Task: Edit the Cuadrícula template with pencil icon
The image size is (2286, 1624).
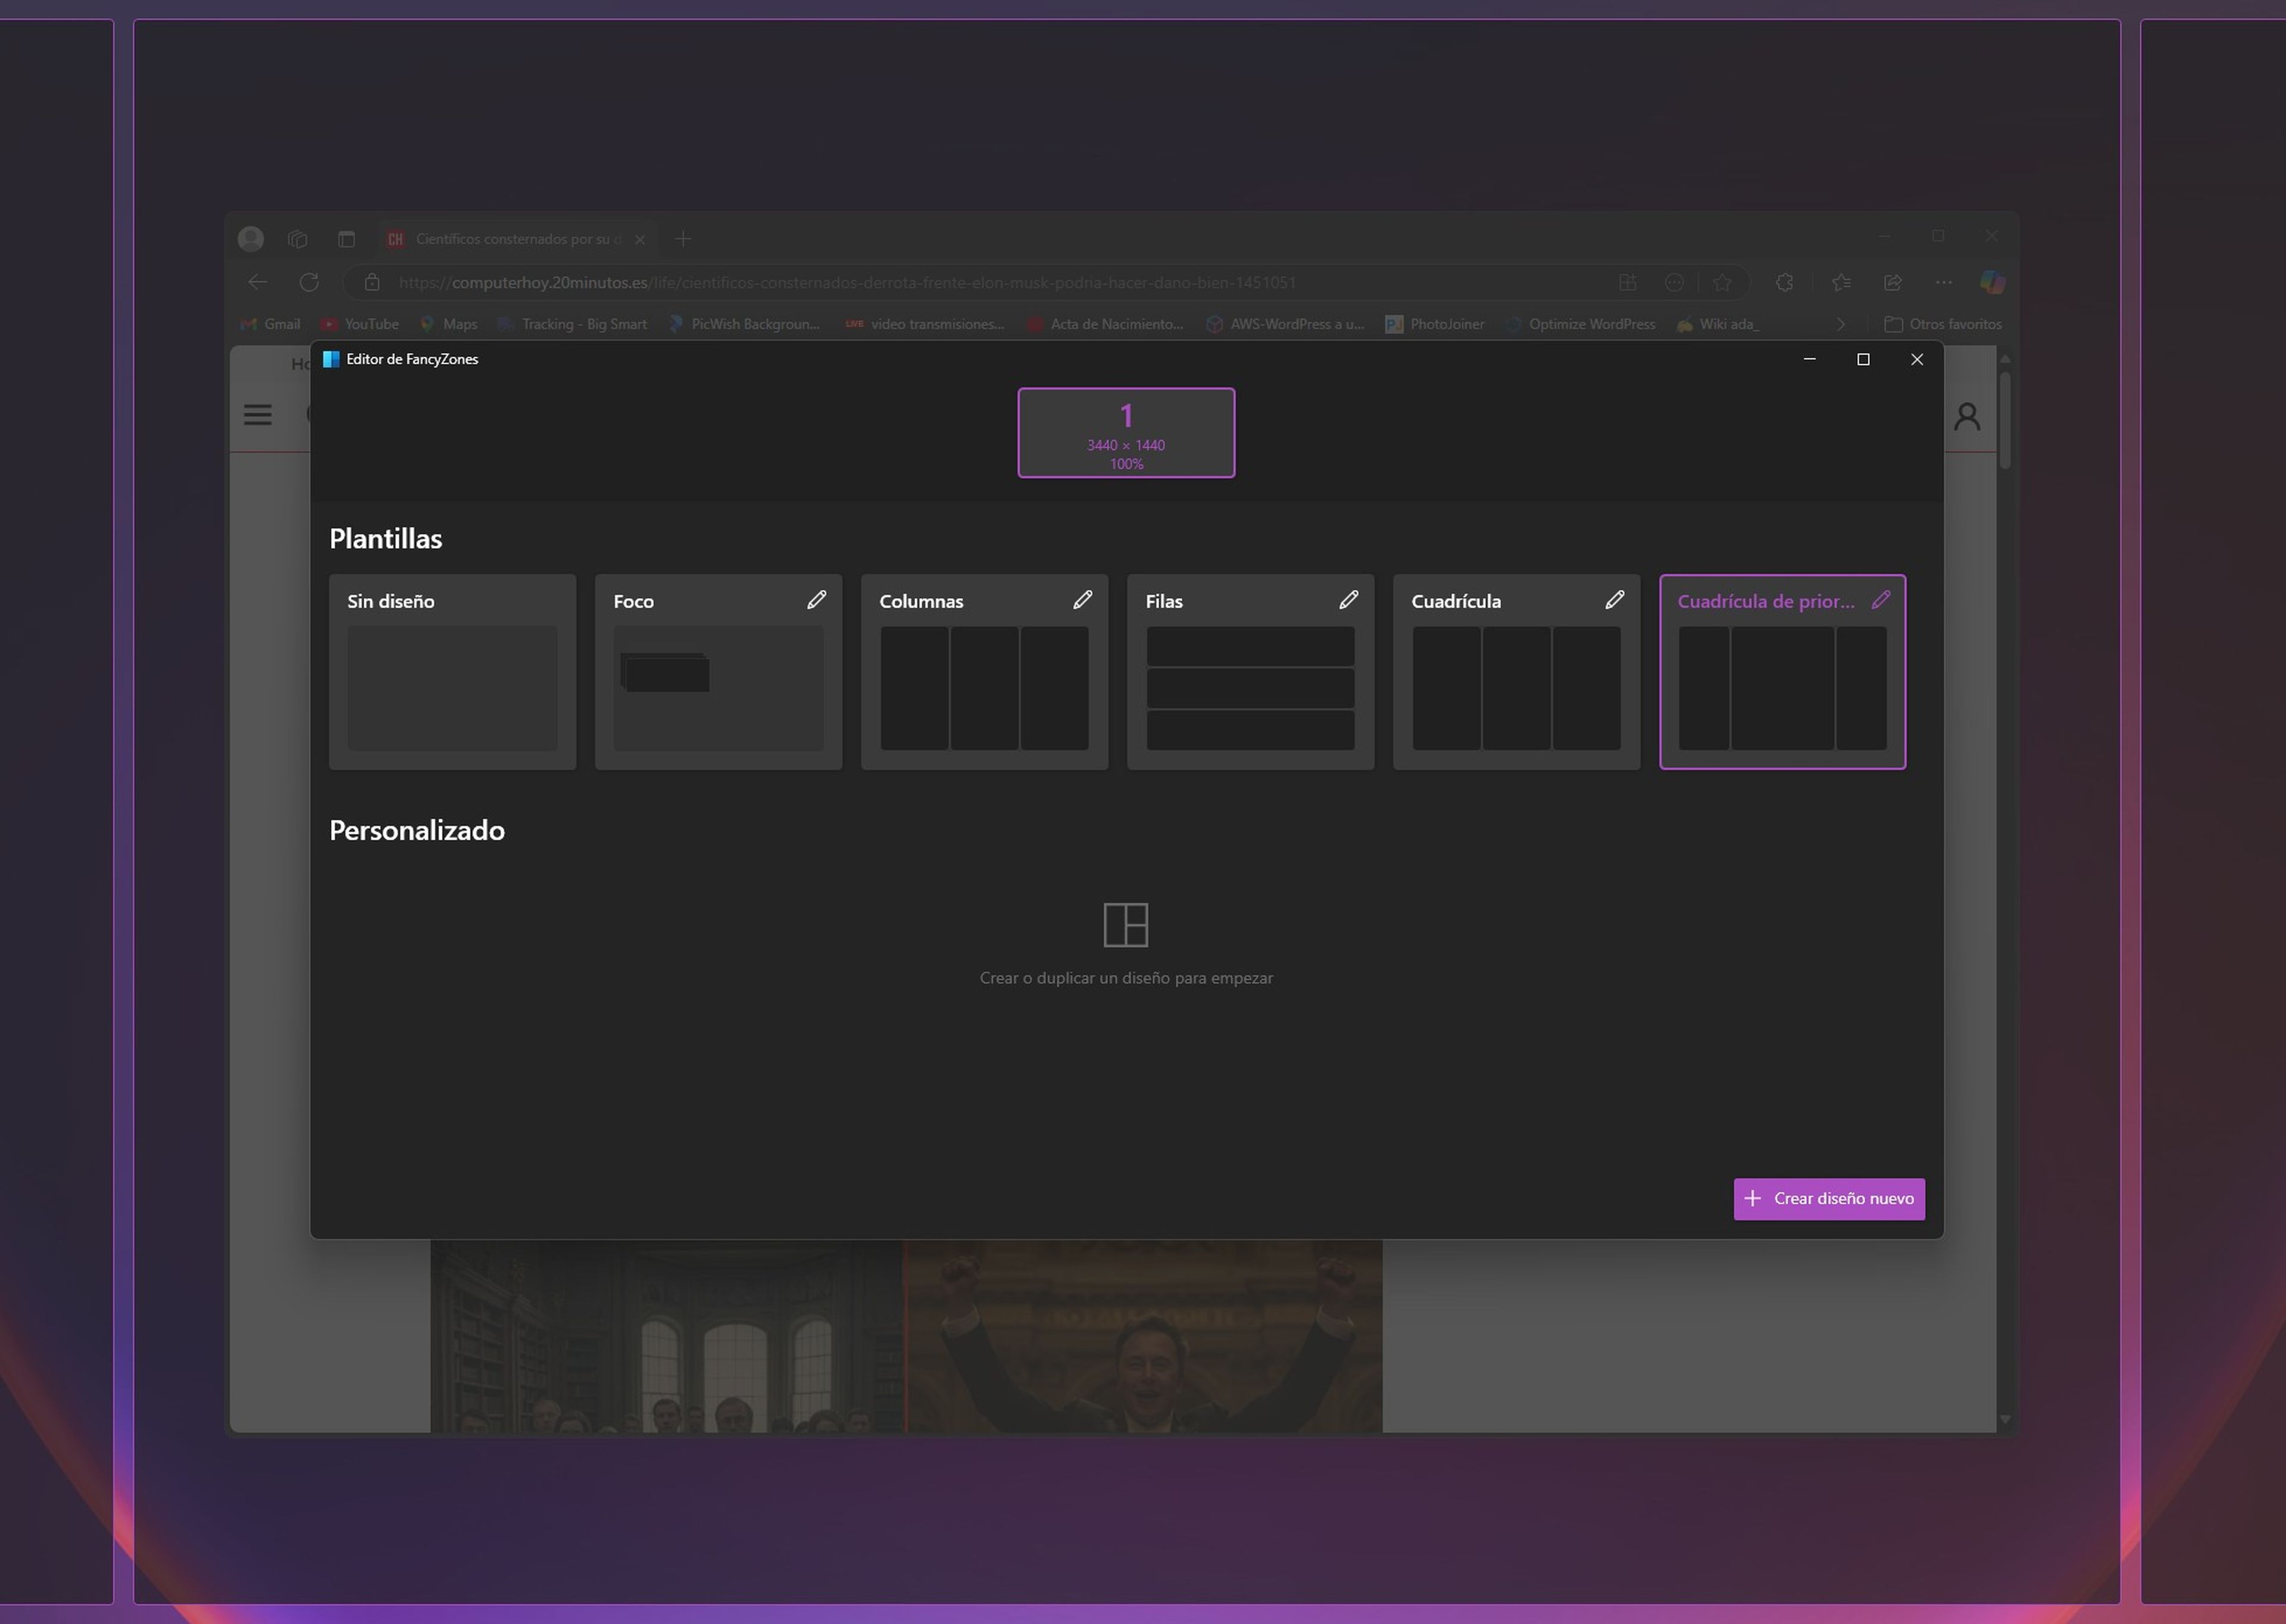Action: 1614,600
